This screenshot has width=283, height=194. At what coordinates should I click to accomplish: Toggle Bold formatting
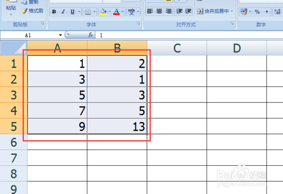[54, 12]
